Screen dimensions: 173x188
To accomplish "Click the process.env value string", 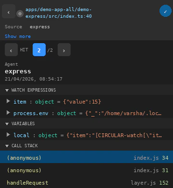I will [x=124, y=113].
